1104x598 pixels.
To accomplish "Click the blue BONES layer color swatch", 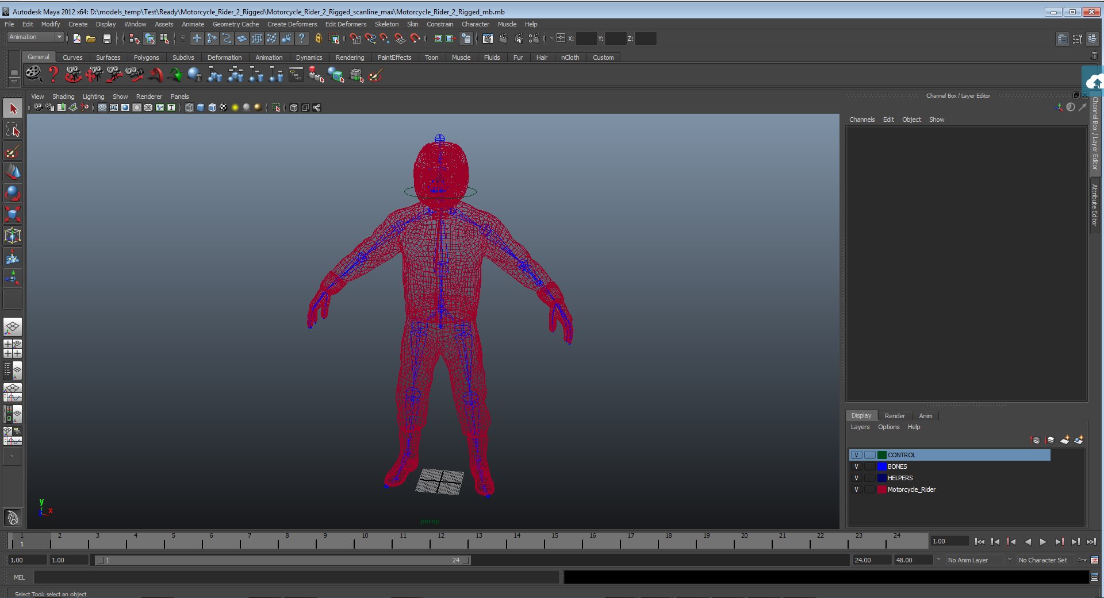I will pos(881,466).
